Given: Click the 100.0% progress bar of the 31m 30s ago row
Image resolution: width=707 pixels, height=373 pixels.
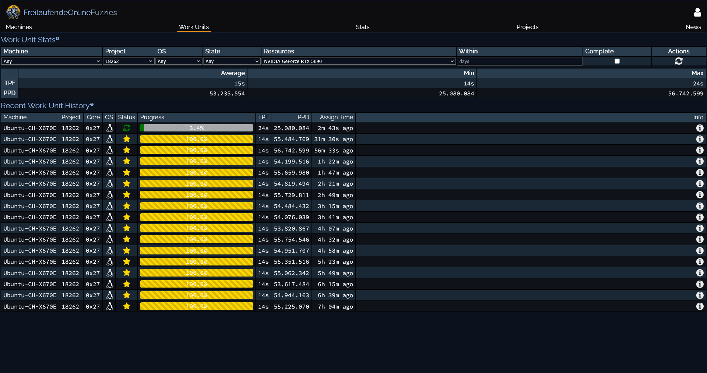Looking at the screenshot, I should (197, 139).
